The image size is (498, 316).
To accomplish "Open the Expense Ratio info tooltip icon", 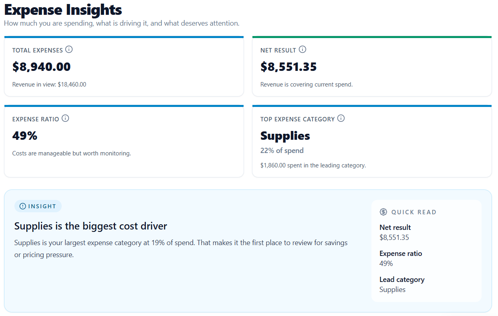I will pos(65,118).
